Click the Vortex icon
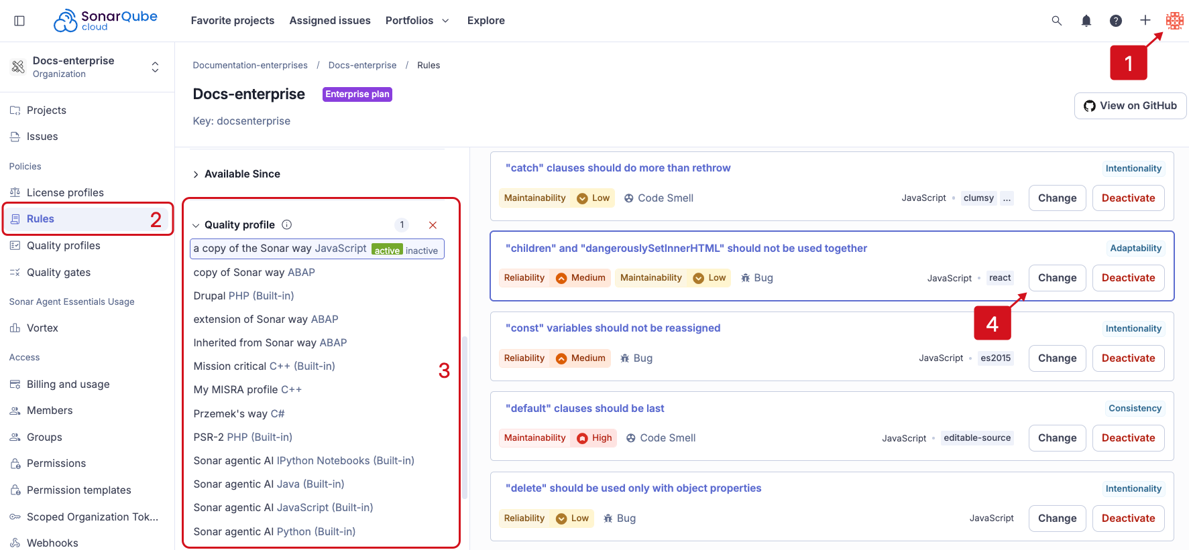Viewport: 1189px width, 550px height. (15, 328)
